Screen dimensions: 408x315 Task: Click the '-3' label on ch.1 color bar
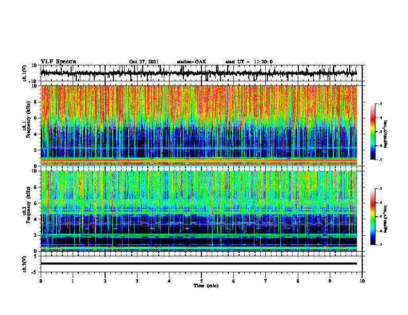coord(380,103)
